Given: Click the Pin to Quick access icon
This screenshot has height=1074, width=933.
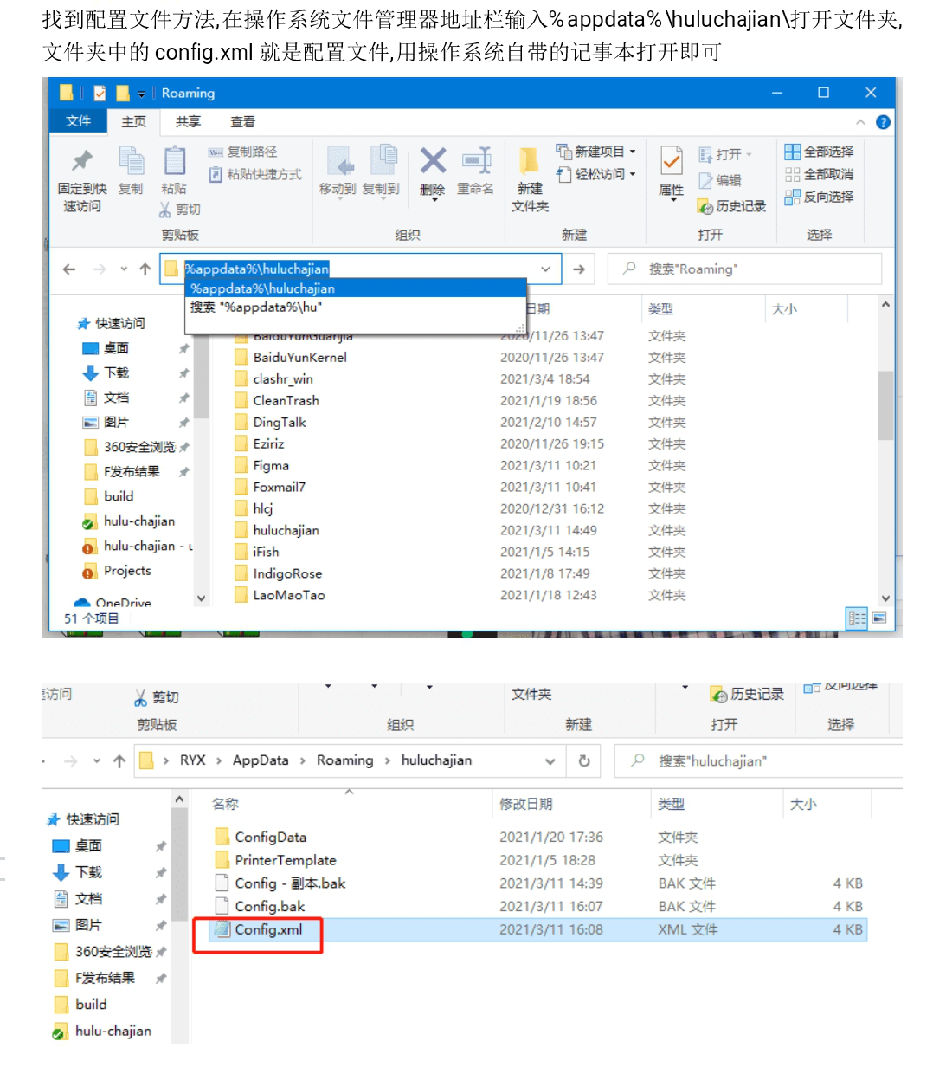Looking at the screenshot, I should [81, 162].
